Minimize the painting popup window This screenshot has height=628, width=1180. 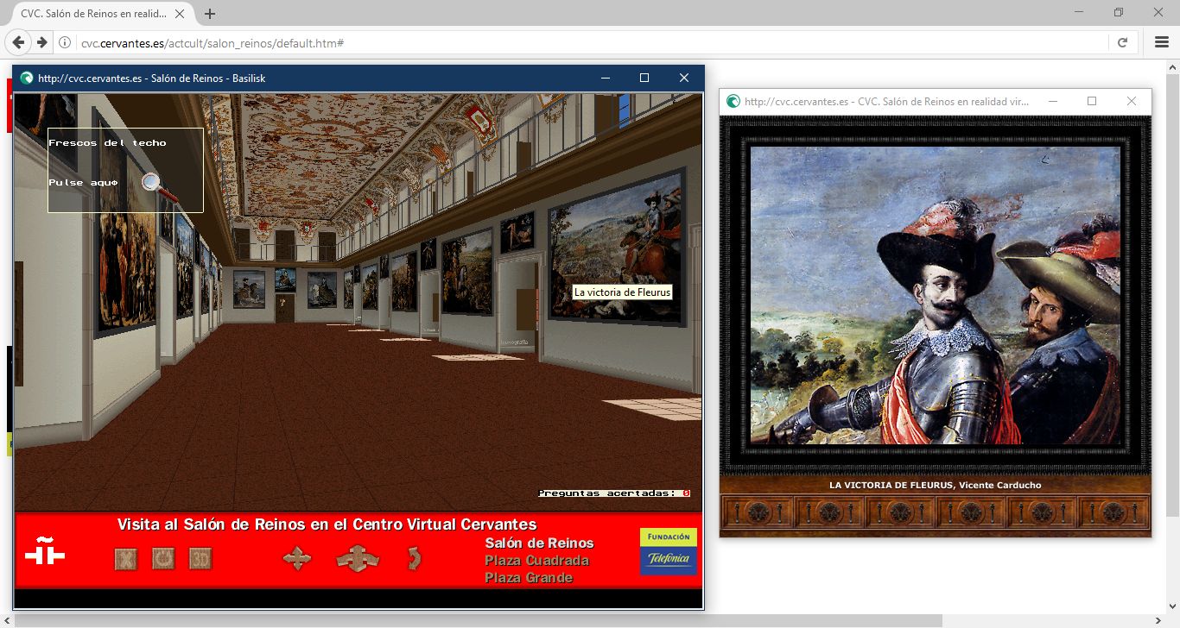click(x=1053, y=101)
